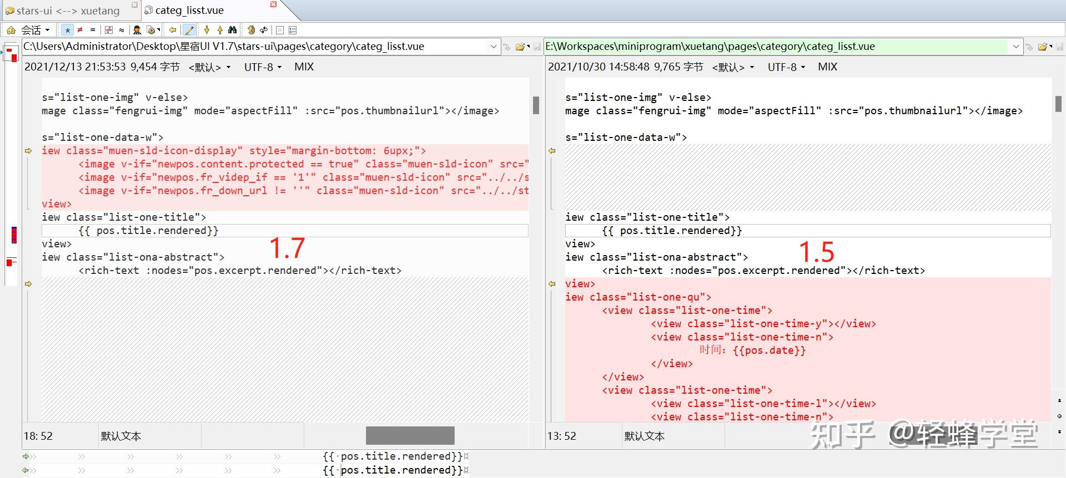This screenshot has height=478, width=1066.
Task: Click the left pane horizontal scrollbar thumb
Action: (410, 435)
